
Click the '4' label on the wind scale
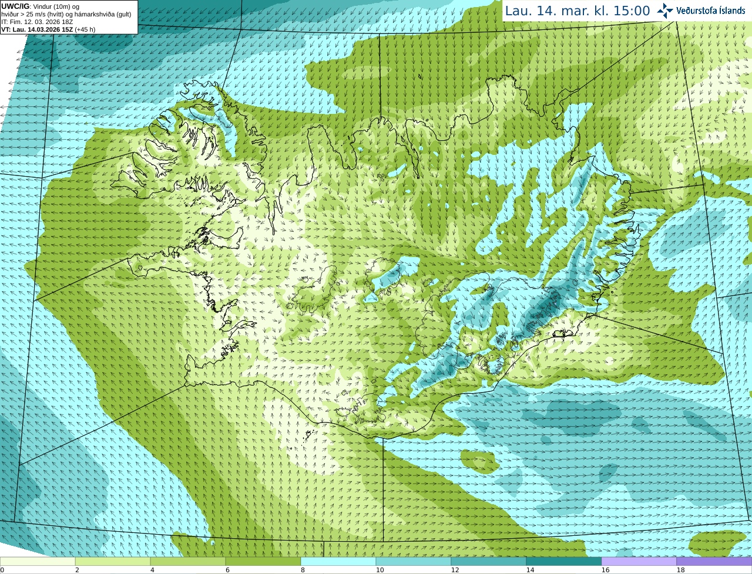[x=152, y=570]
